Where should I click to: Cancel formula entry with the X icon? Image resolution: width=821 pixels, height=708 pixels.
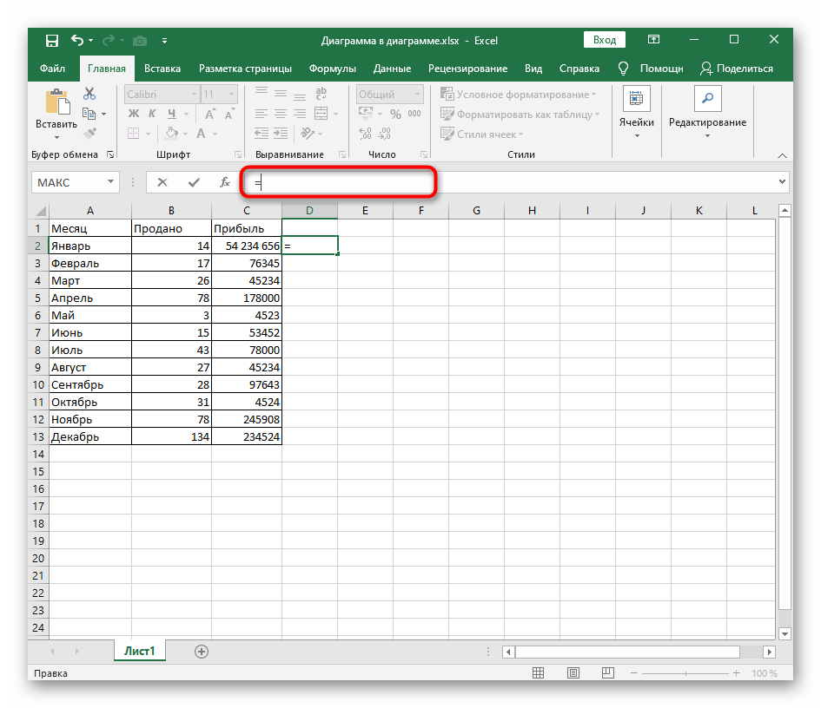[x=162, y=182]
